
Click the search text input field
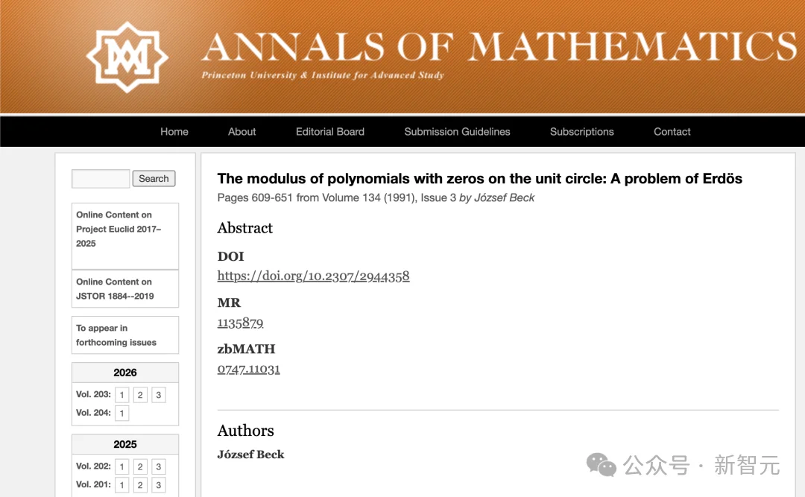pos(101,179)
